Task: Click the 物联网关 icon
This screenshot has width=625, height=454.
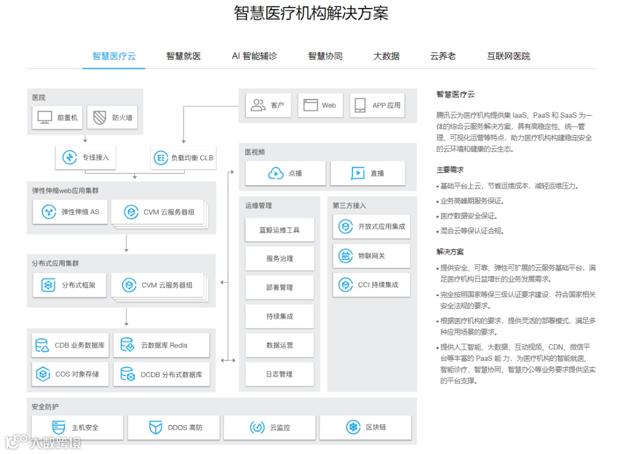Action: click(345, 256)
